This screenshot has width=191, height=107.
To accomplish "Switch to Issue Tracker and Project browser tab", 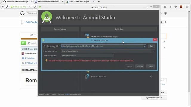I will 80,2.
